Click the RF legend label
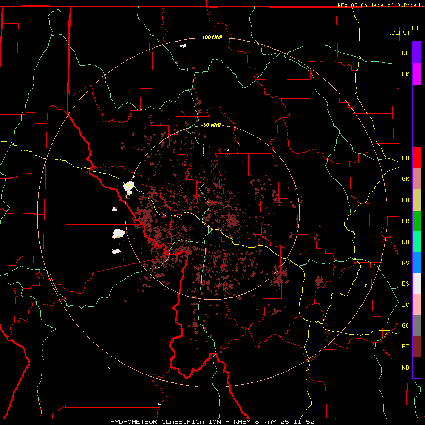425x425 pixels. tap(405, 53)
